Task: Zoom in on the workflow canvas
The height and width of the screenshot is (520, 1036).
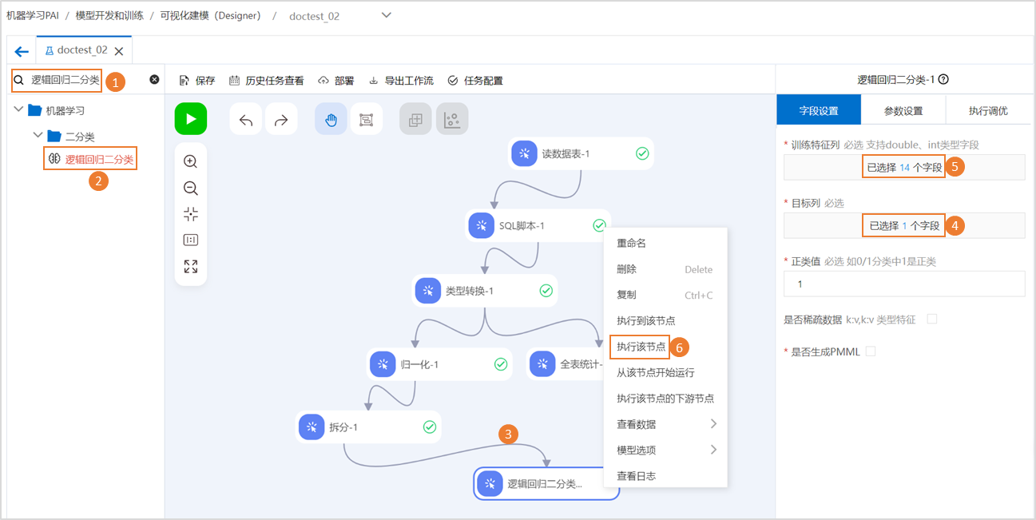Action: coord(191,161)
